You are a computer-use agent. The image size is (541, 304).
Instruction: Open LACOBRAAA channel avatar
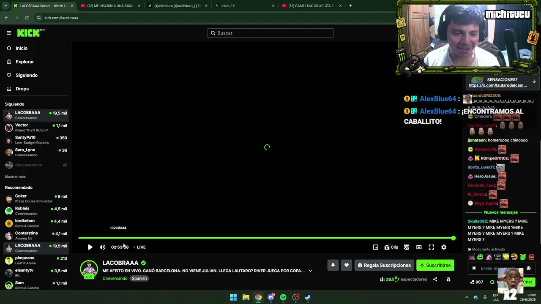coord(89,270)
